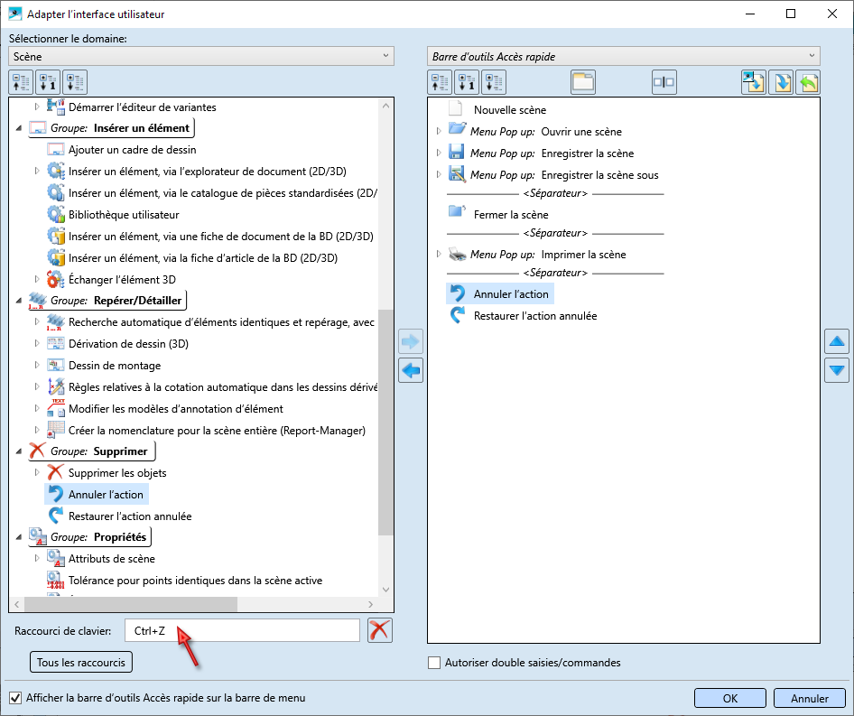This screenshot has width=854, height=716.
Task: Select first Séparateur under Enregistrer la scène sous
Action: (555, 193)
